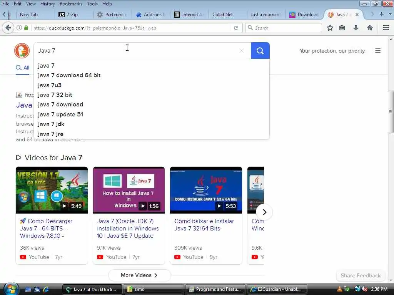Open the downloads arrow in toolbar
Viewport: 394px width, 295px height.
(x=356, y=28)
